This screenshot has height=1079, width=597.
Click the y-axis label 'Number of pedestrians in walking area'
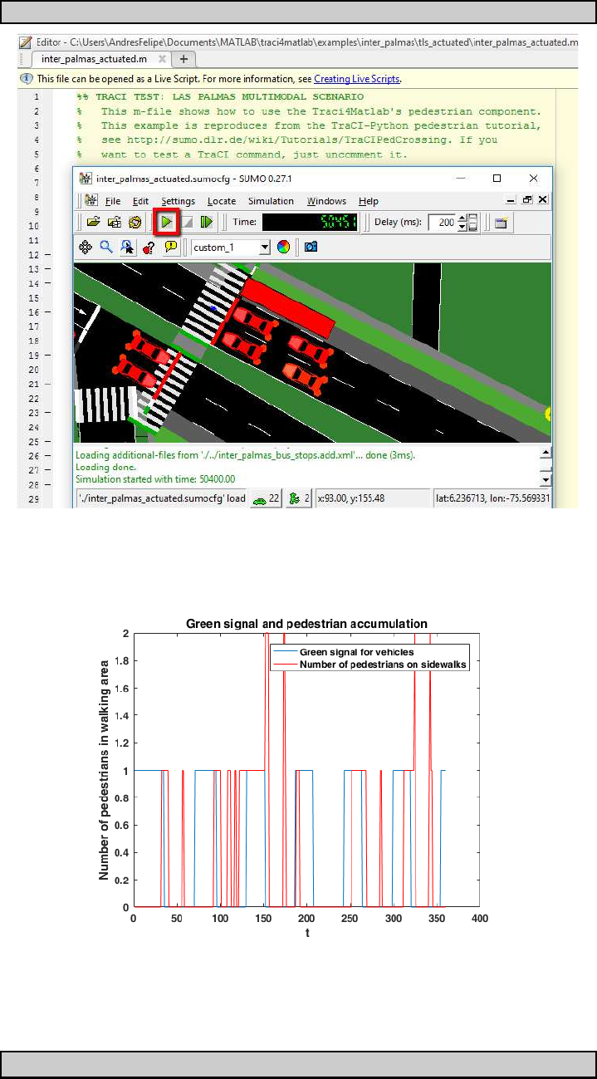coord(105,769)
